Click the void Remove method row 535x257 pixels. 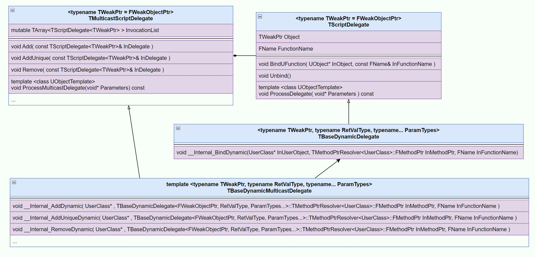[120, 70]
